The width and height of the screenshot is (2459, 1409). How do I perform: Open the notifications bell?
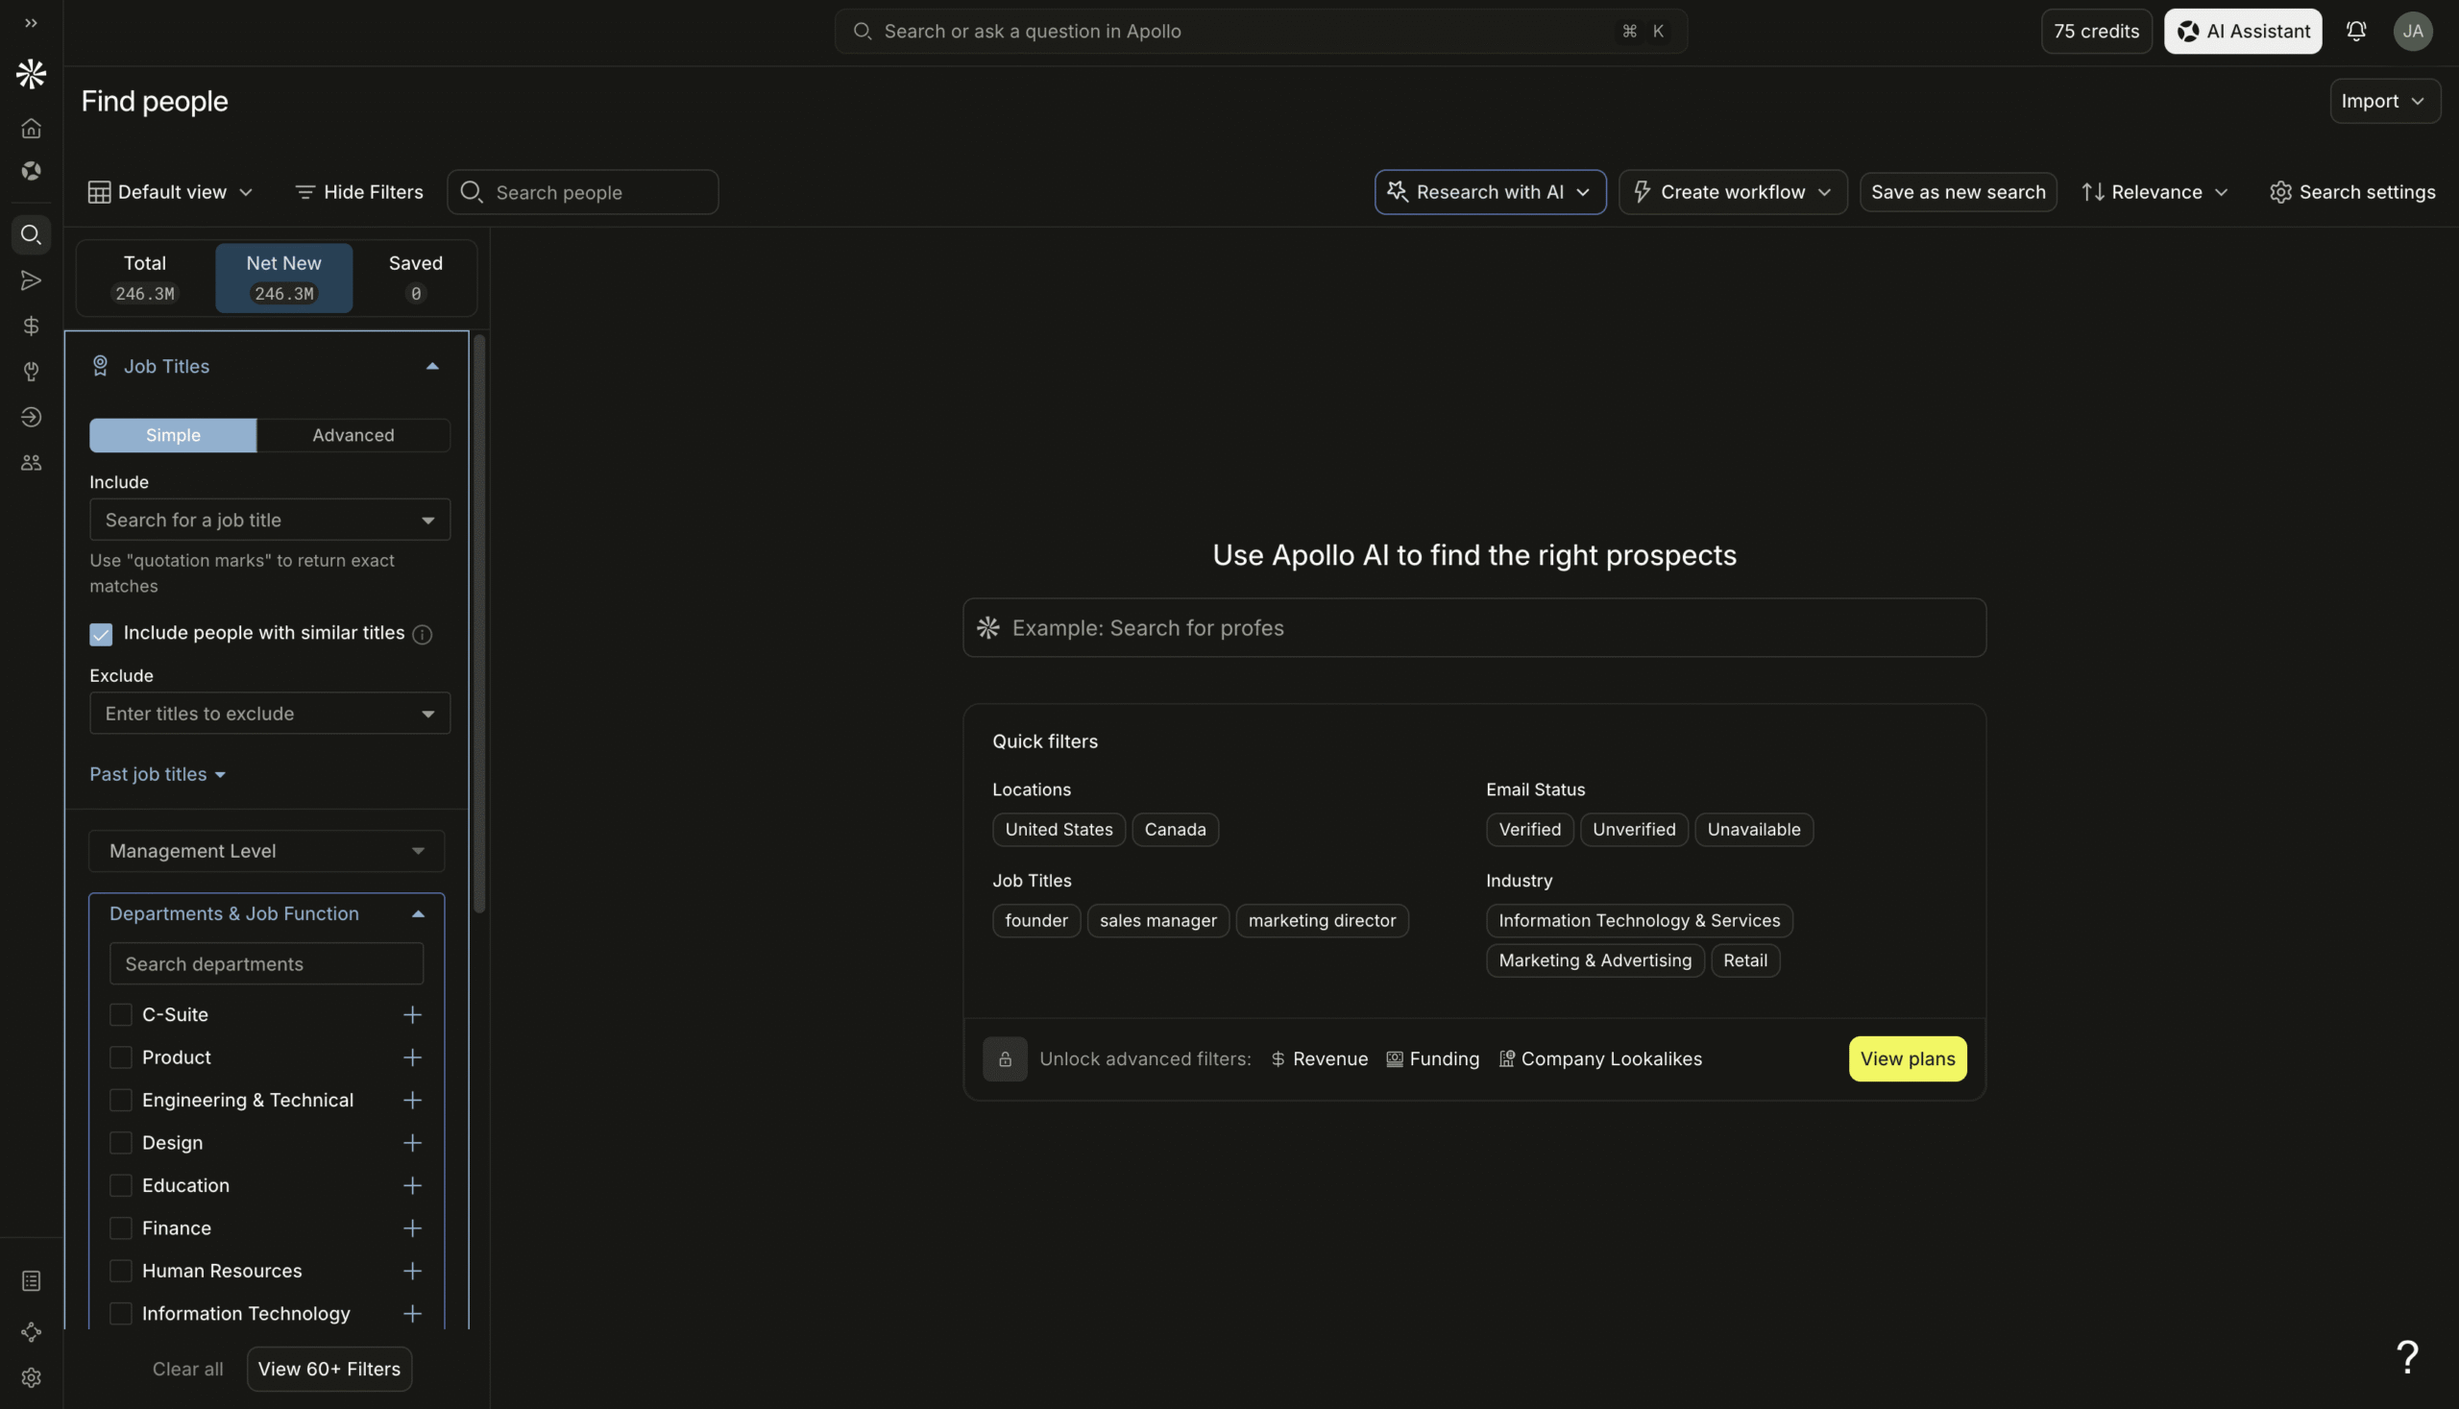click(2356, 31)
